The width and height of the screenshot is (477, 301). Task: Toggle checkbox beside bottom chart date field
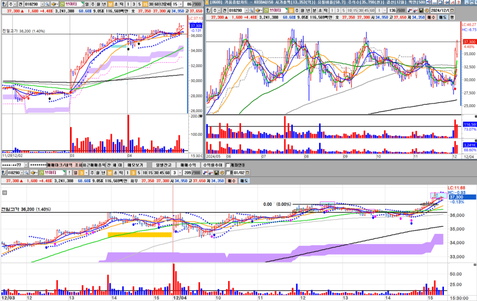coord(228,172)
